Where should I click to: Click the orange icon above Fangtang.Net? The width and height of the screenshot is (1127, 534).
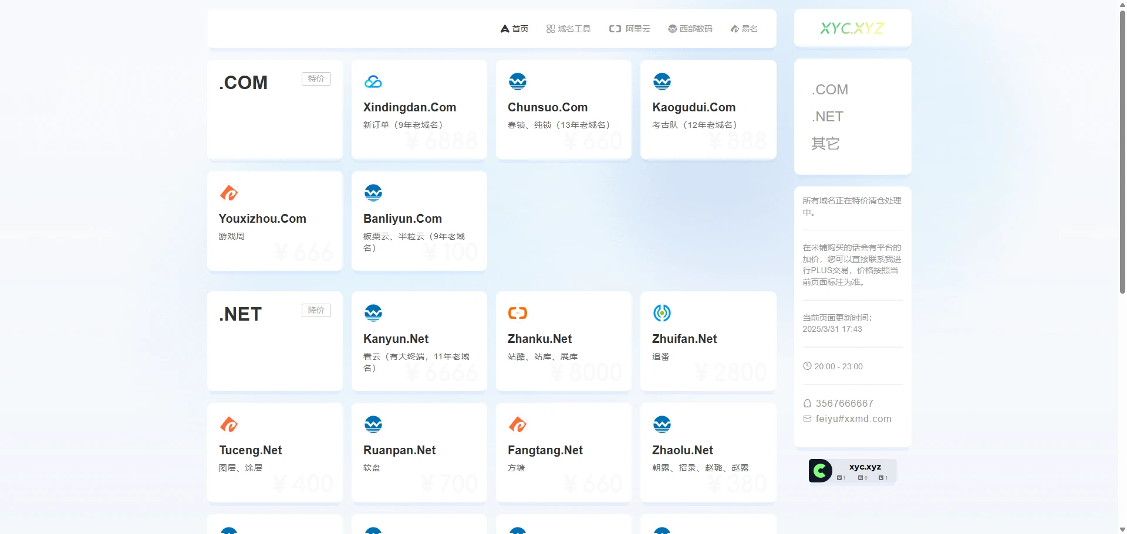[x=517, y=424]
